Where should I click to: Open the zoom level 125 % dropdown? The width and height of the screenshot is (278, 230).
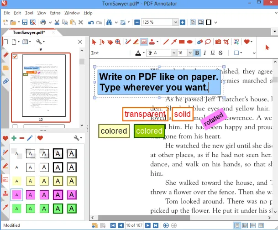(175, 22)
